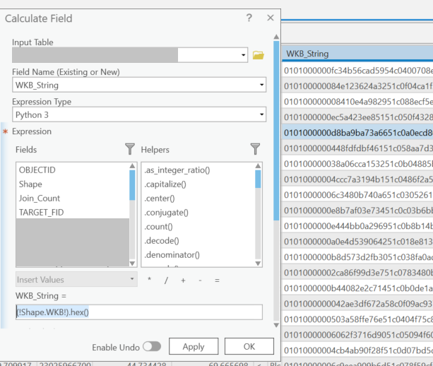
Task: Click the browse folder icon for Input Table
Action: pos(258,55)
